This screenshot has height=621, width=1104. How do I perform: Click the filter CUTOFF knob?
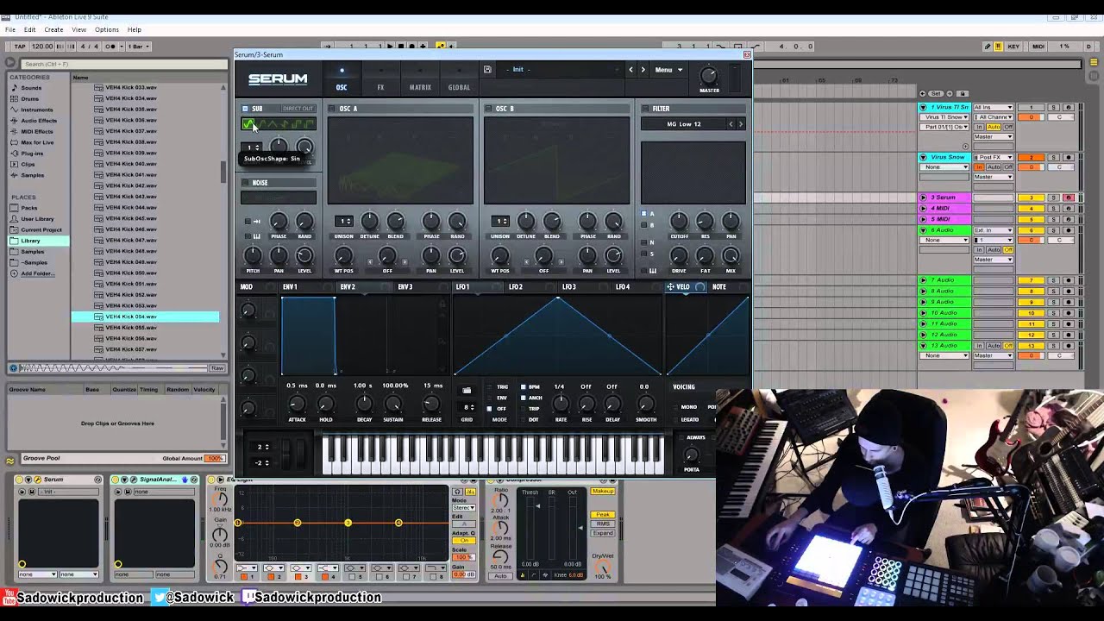point(679,222)
